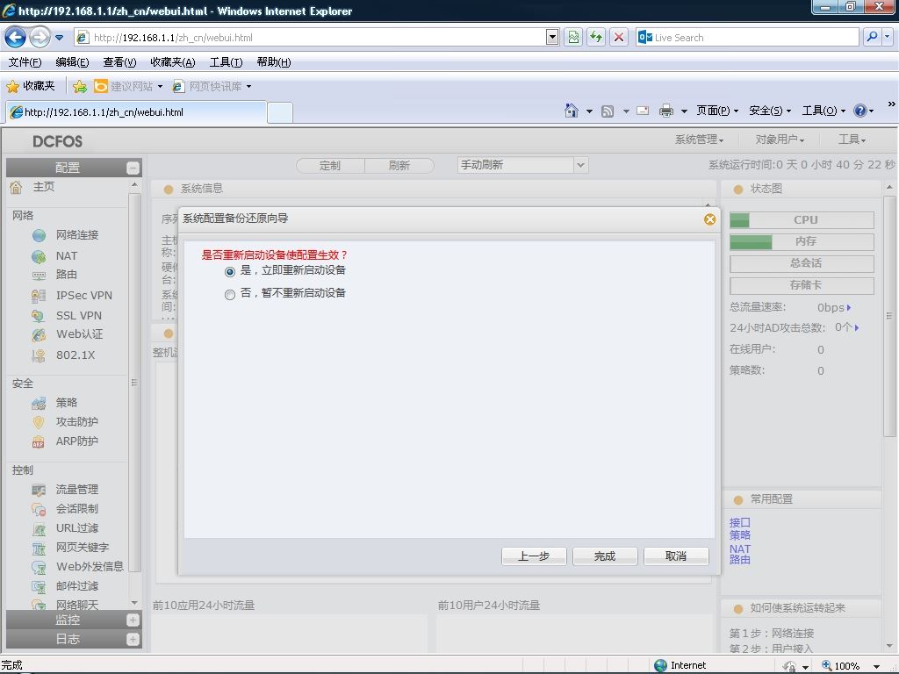Open the NAT sidebar icon
The width and height of the screenshot is (899, 674).
(x=39, y=256)
